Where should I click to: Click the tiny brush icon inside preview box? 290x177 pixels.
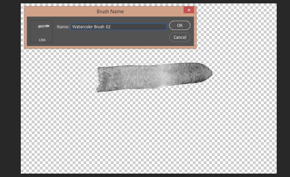[x=43, y=26]
